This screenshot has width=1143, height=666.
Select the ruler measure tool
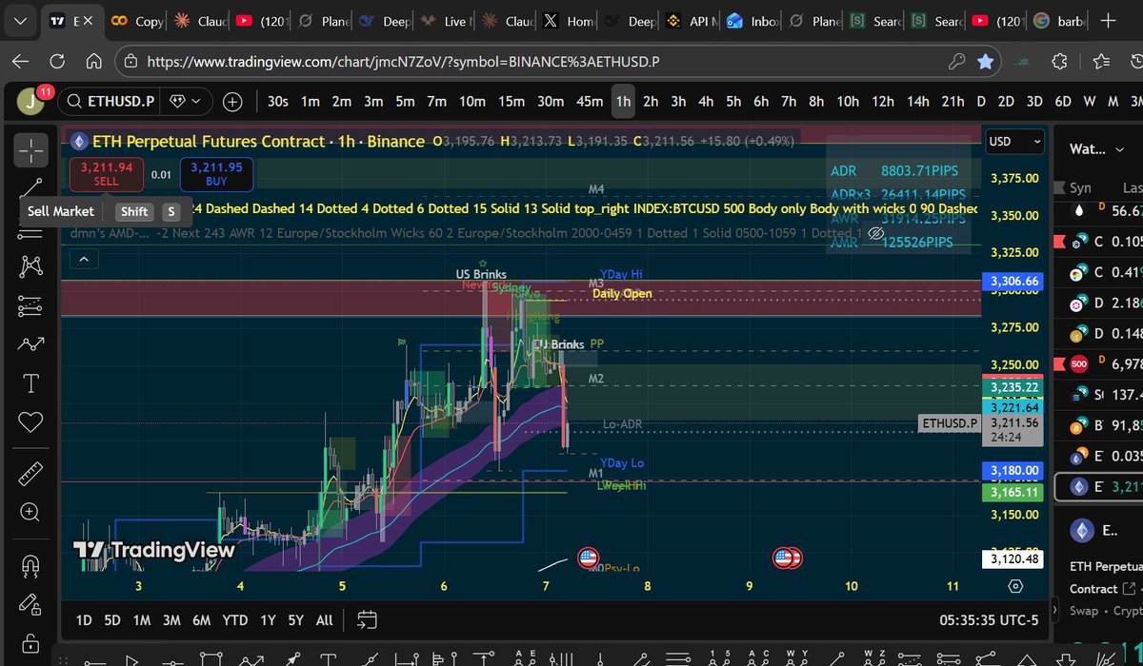point(31,474)
